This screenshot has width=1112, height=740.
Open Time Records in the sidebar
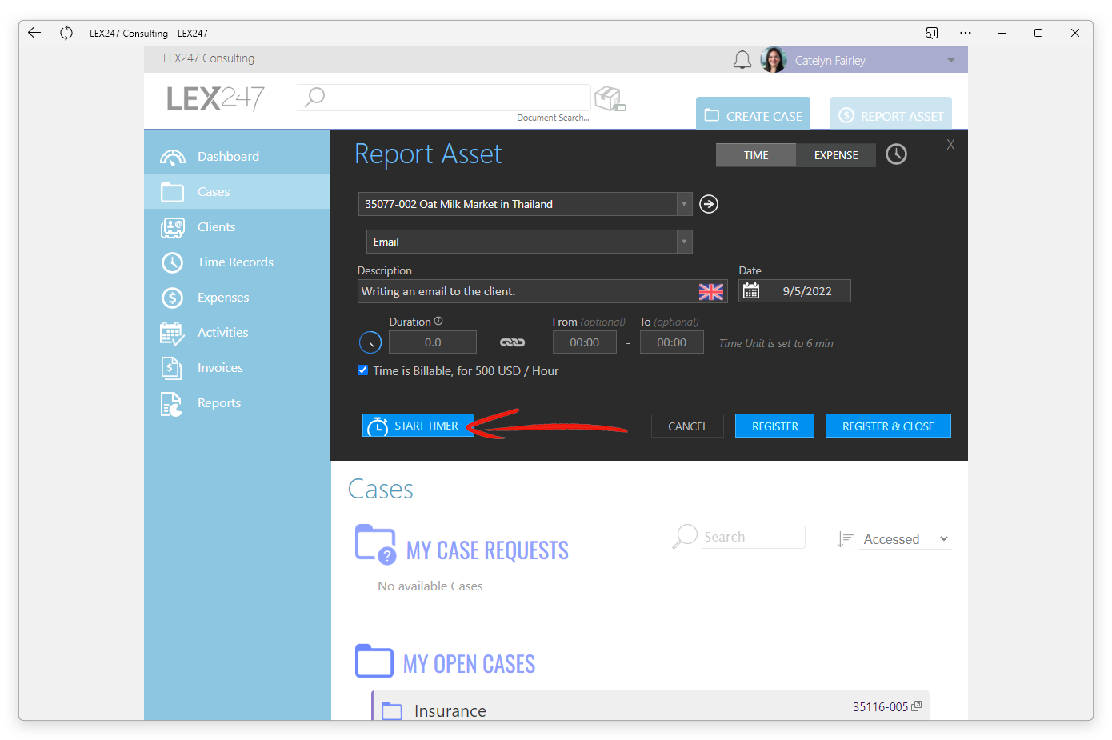pyautogui.click(x=238, y=262)
